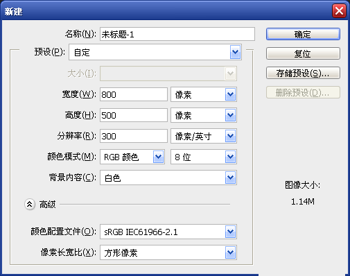The image size is (350, 276).
Task: Open the 颜色模式 dropdown showing RGB 颜色
Action: 132,157
